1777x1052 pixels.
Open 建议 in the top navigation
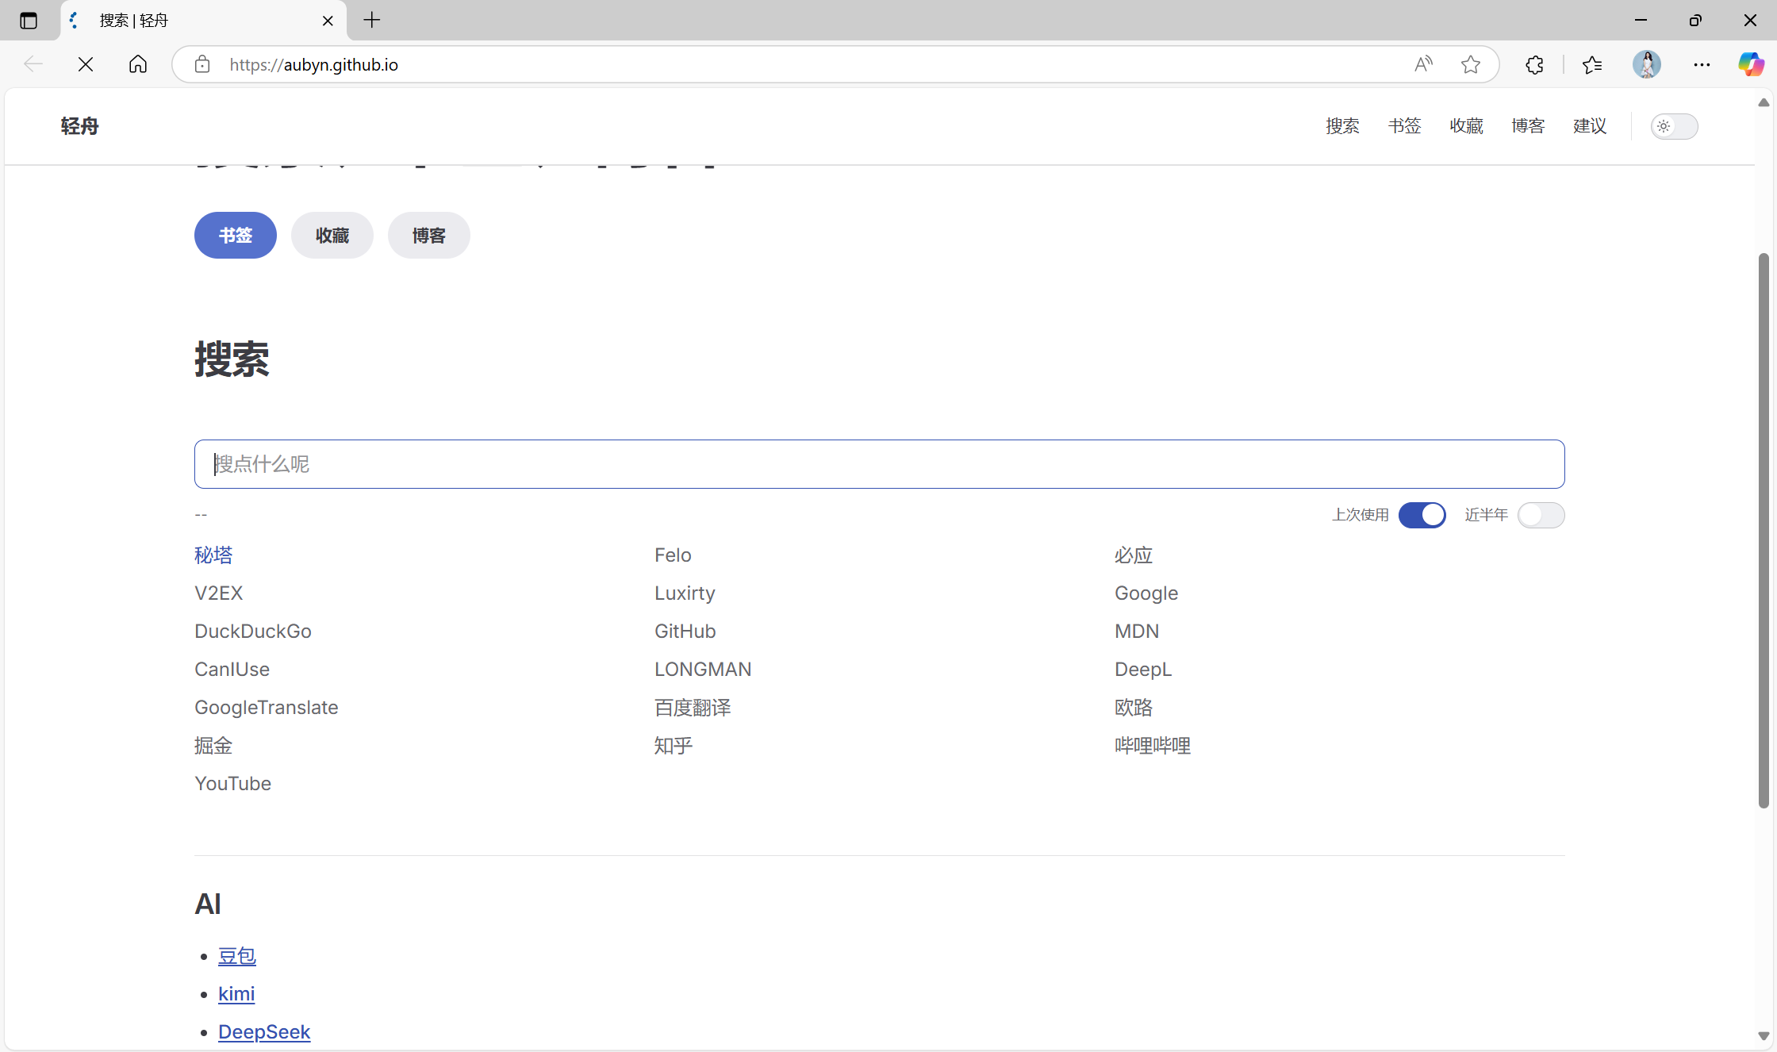[x=1590, y=126]
